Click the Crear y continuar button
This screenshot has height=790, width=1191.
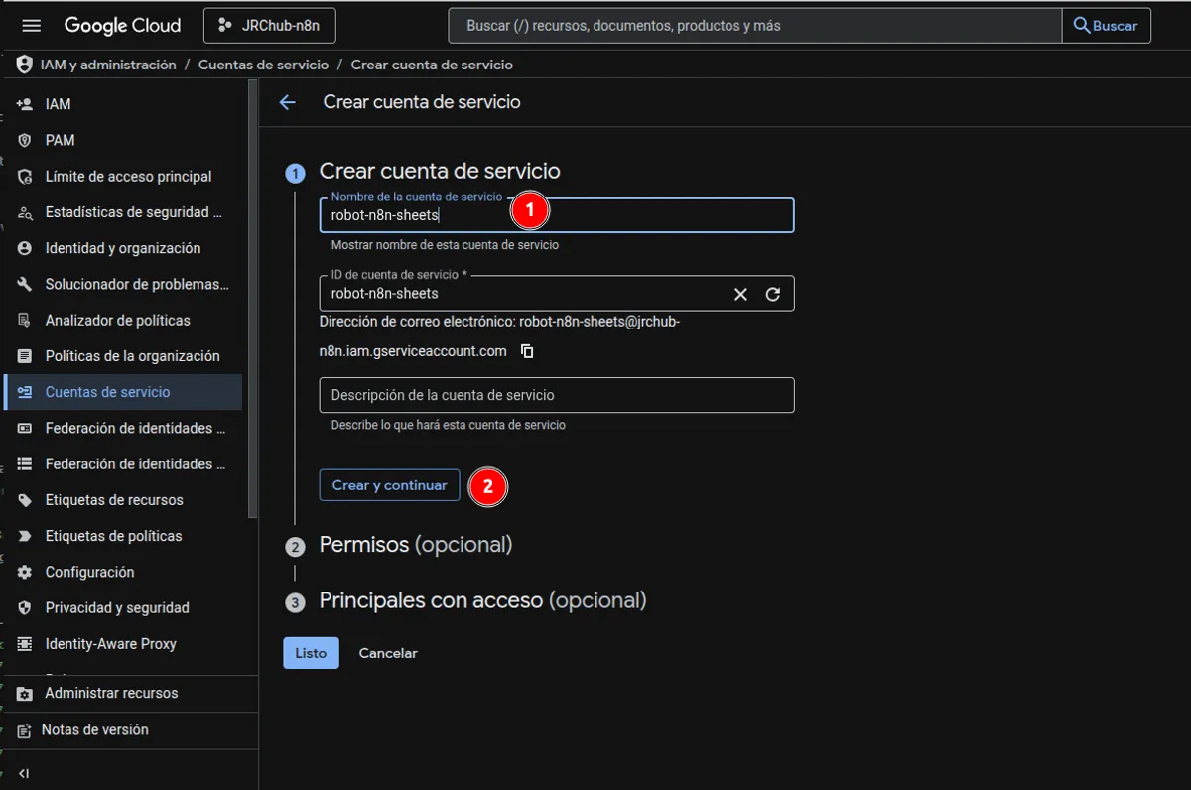[x=389, y=485]
